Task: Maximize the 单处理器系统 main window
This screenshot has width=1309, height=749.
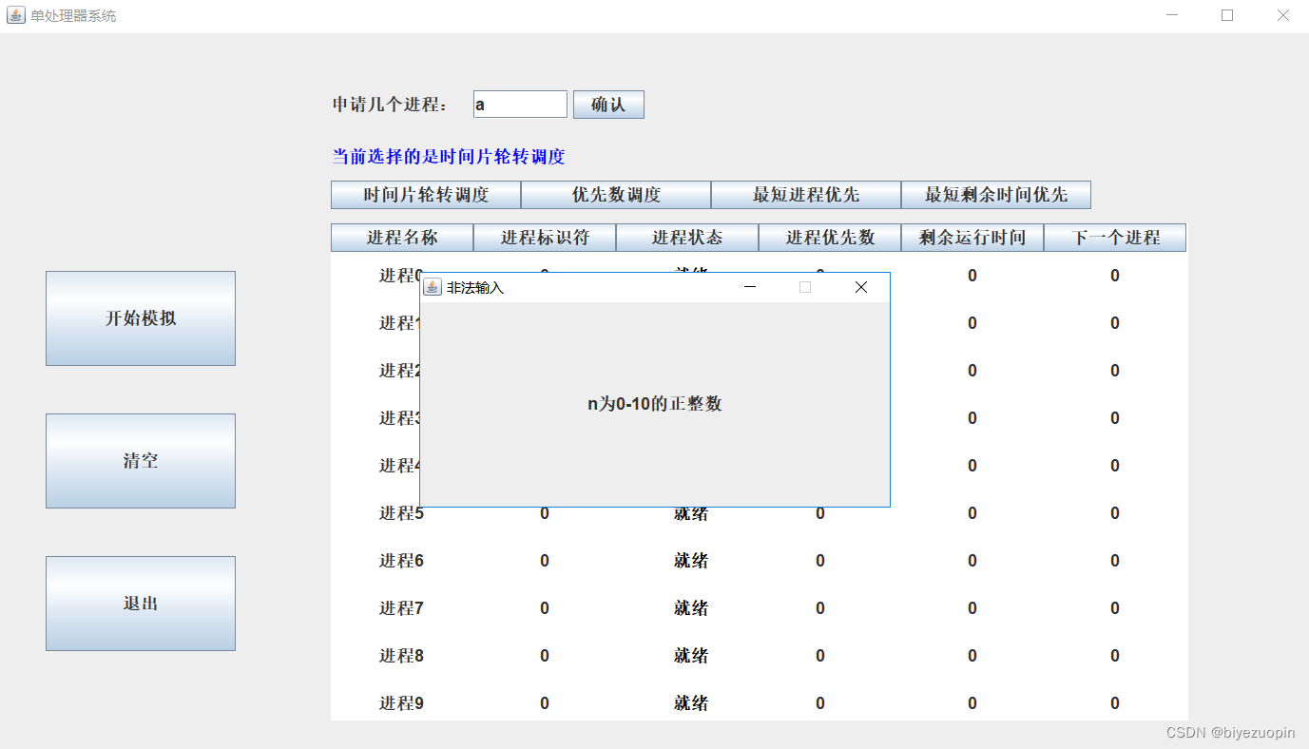Action: [1227, 15]
